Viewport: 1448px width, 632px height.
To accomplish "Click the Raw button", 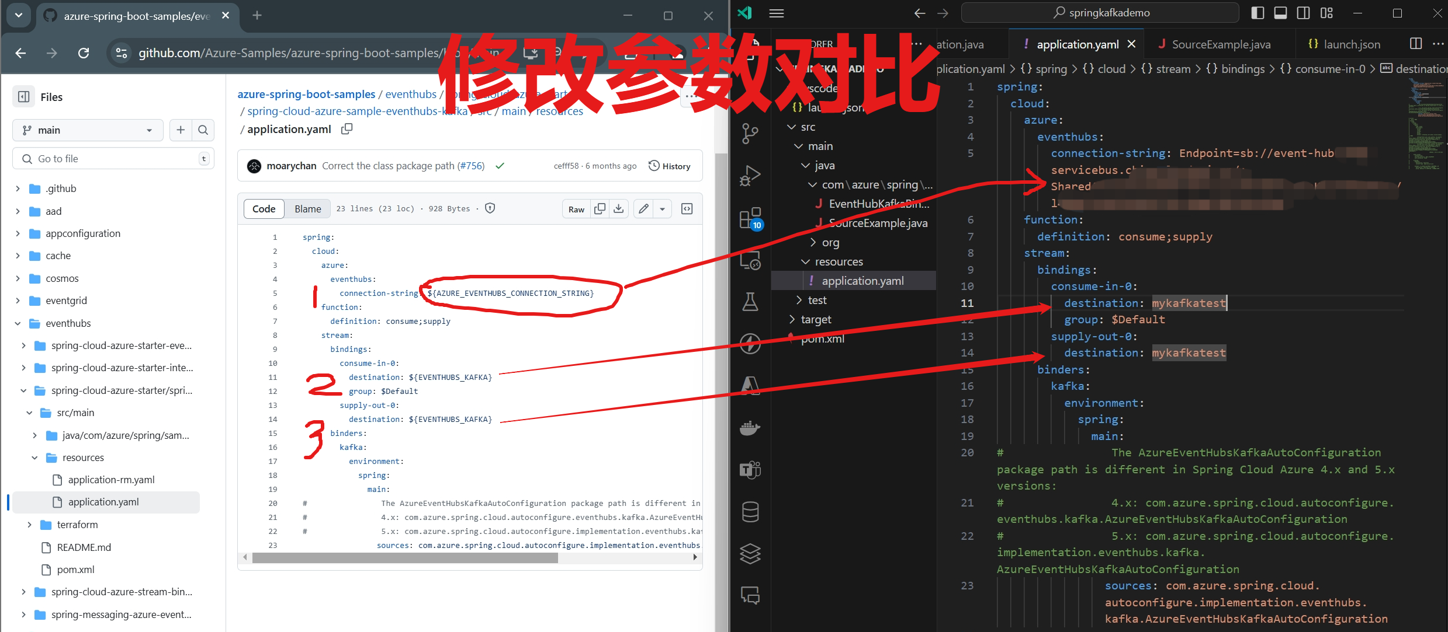I will pos(576,209).
